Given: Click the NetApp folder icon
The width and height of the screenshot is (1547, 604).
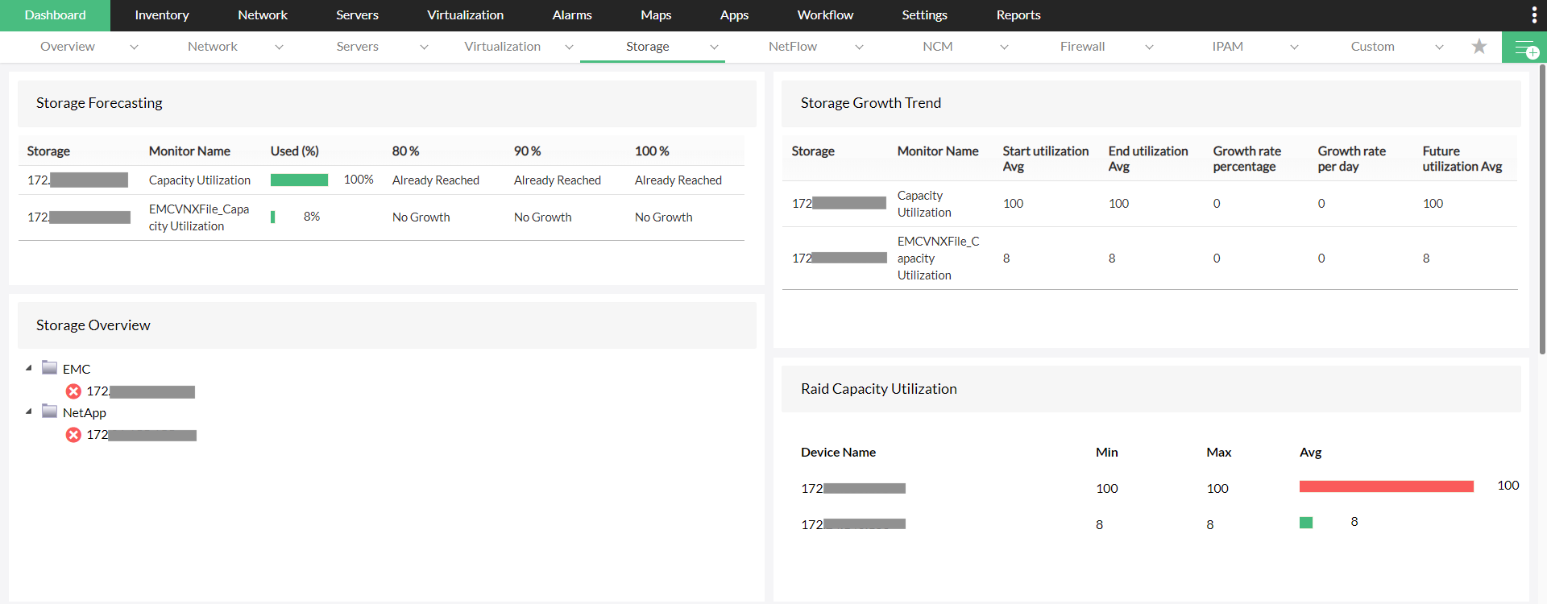Looking at the screenshot, I should tap(50, 412).
